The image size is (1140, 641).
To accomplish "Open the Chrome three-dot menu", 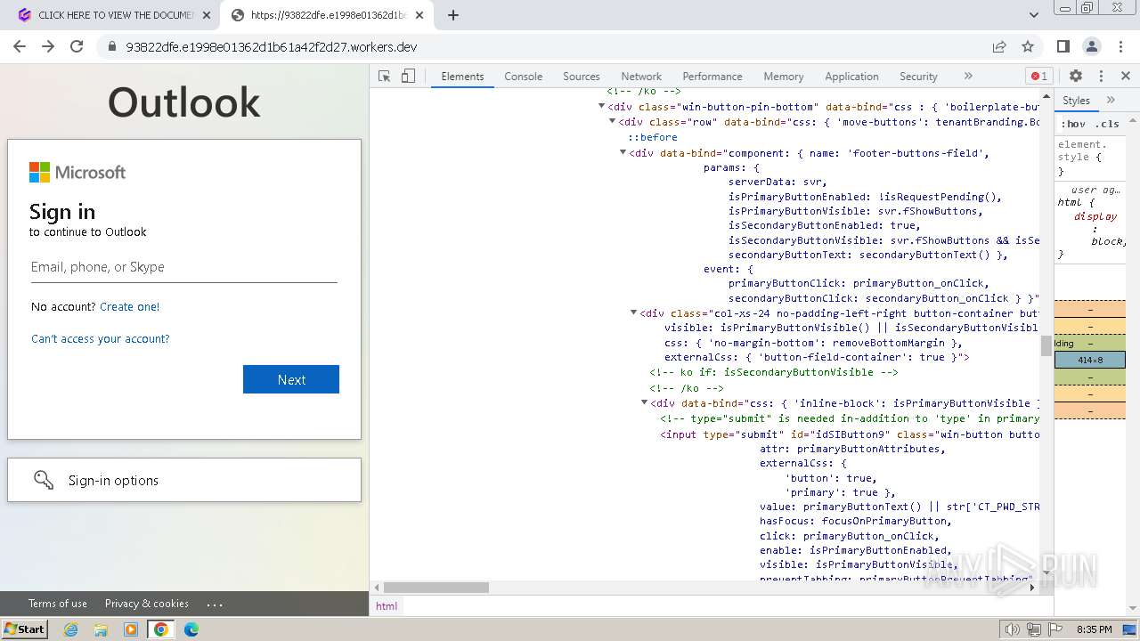I will [x=1120, y=46].
